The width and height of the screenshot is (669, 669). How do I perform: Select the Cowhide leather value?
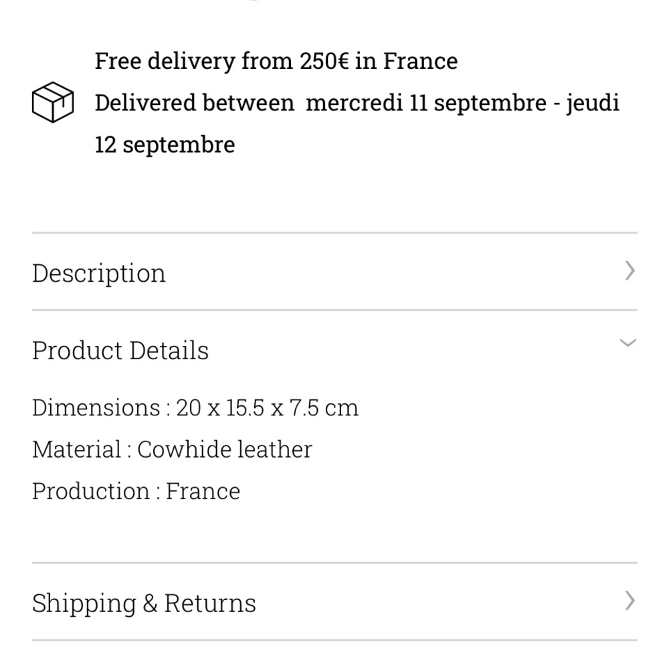click(225, 449)
